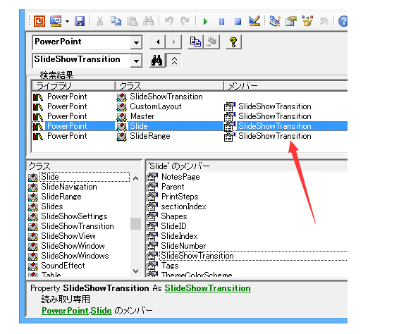Select SlideShowView class

click(x=78, y=236)
